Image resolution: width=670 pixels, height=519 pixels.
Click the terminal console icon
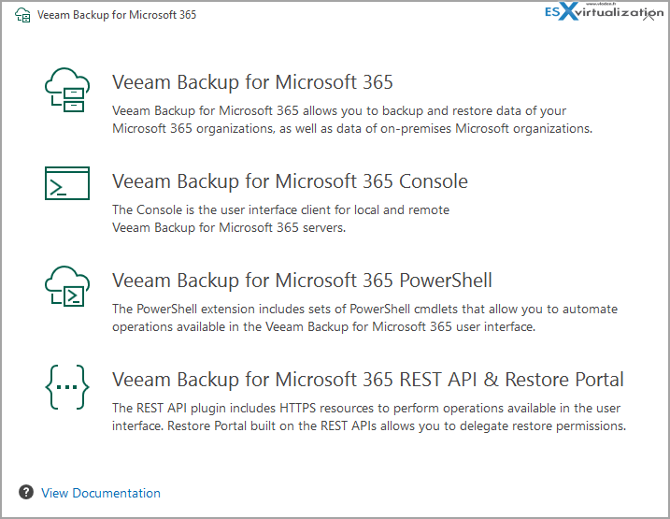(x=67, y=183)
